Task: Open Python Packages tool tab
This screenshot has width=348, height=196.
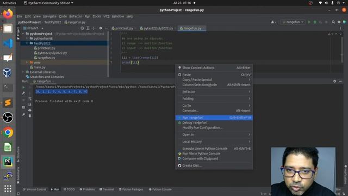Action: pyautogui.click(x=131, y=189)
